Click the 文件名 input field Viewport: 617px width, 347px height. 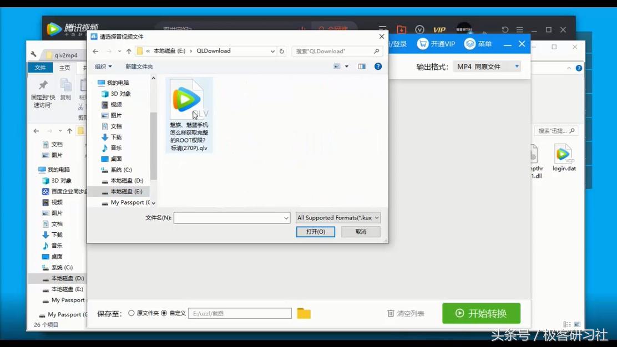point(228,218)
